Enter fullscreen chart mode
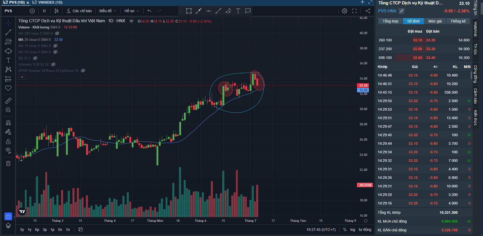The height and width of the screenshot is (236, 483). [x=354, y=11]
